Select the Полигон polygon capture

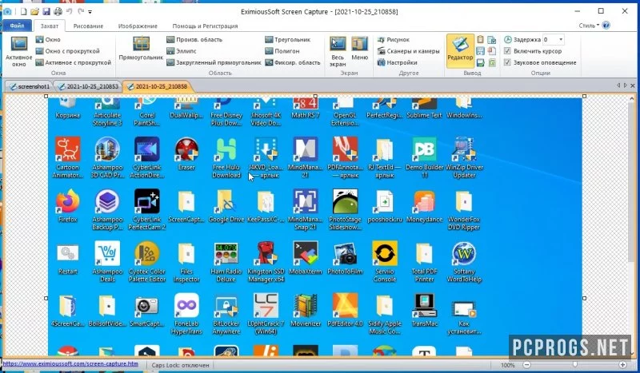282,51
